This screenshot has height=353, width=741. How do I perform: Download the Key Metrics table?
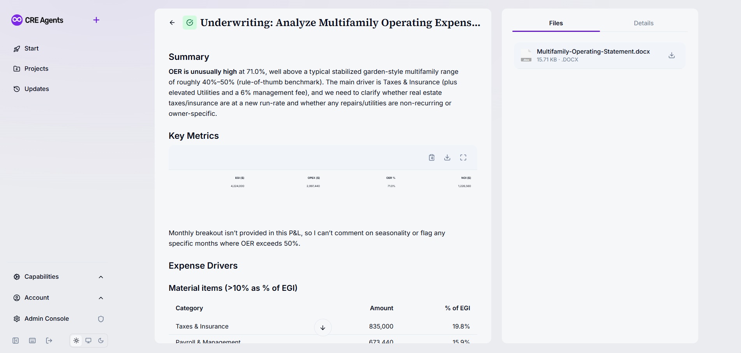(x=447, y=157)
